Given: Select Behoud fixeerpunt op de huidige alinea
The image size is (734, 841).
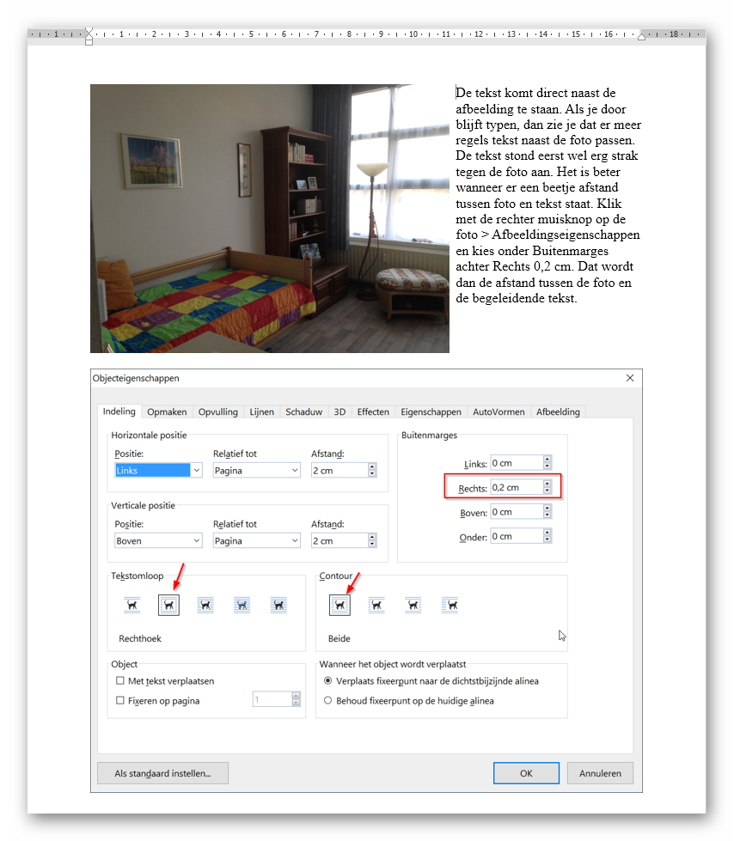Looking at the screenshot, I should (x=327, y=701).
